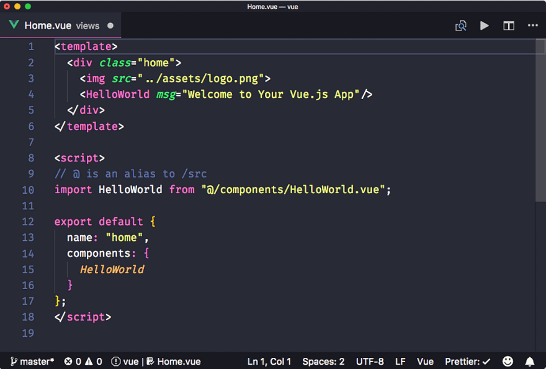Viewport: 546px width, 369px height.
Task: Change the Vue language mode
Action: click(425, 362)
